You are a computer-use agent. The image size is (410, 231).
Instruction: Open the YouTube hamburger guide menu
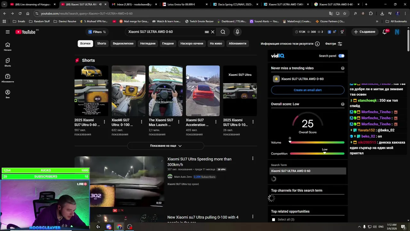pos(8,32)
